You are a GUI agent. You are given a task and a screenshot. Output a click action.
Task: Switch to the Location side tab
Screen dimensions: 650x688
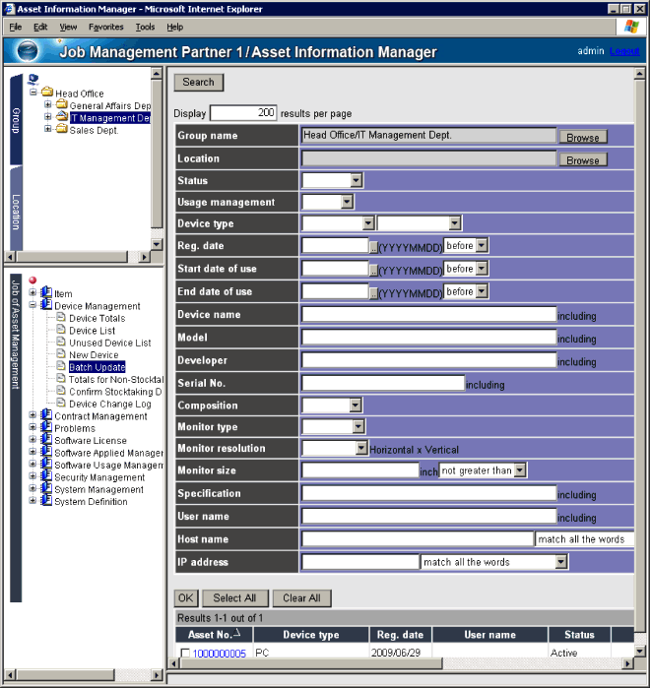pos(16,212)
